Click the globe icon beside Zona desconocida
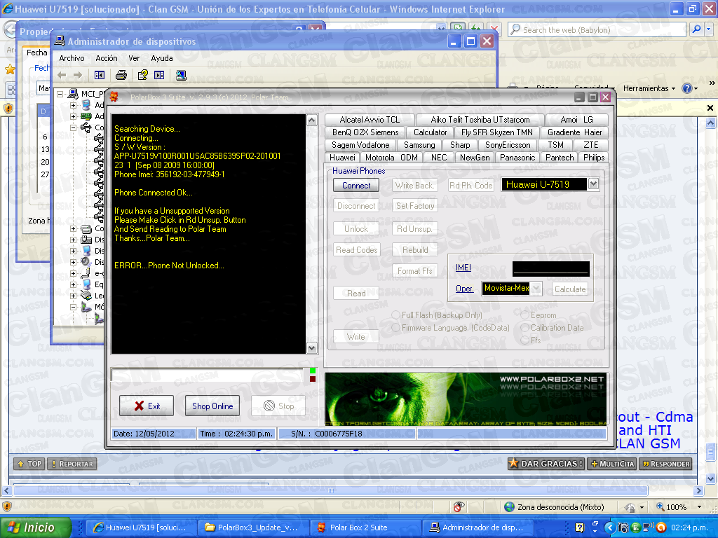Screen dimensions: 718x538 click(x=509, y=507)
